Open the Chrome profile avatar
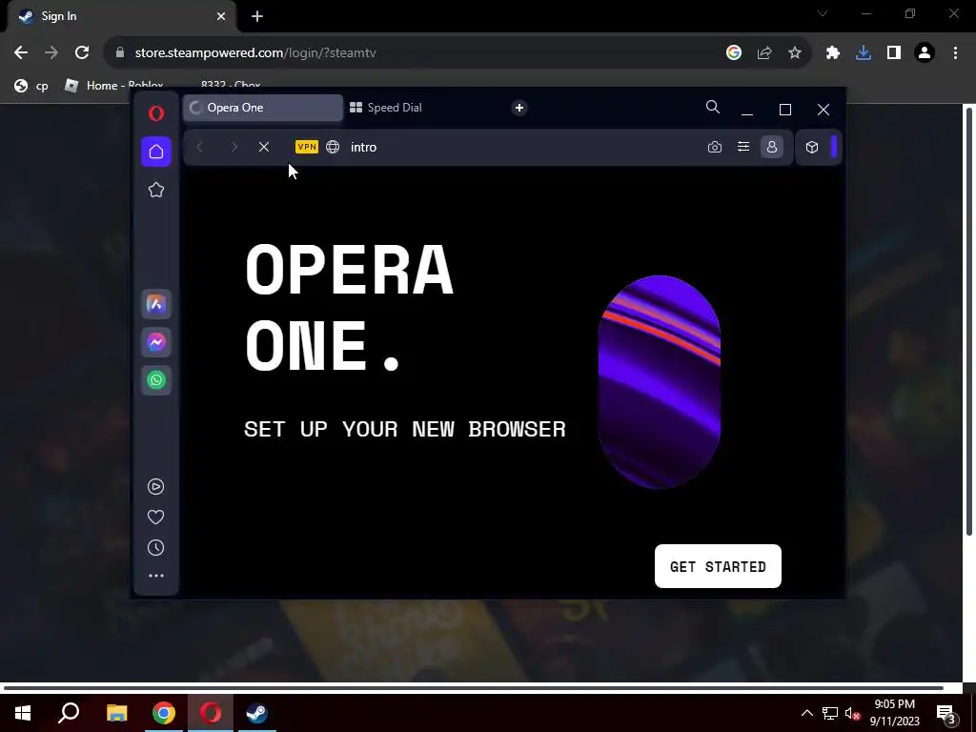The width and height of the screenshot is (976, 732). coord(925,53)
